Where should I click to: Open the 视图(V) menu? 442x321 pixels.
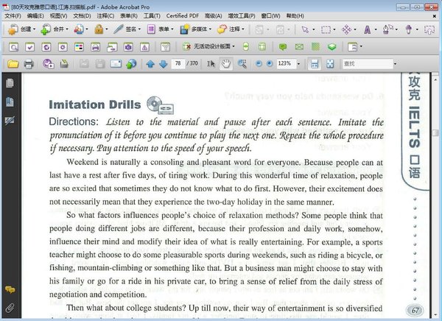(x=59, y=15)
